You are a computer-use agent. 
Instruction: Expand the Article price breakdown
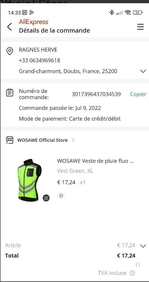pos(143,246)
